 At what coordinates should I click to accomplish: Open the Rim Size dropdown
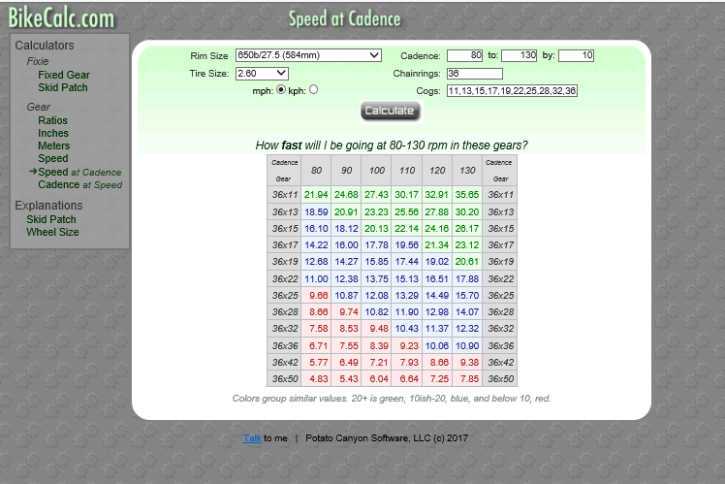(x=308, y=55)
